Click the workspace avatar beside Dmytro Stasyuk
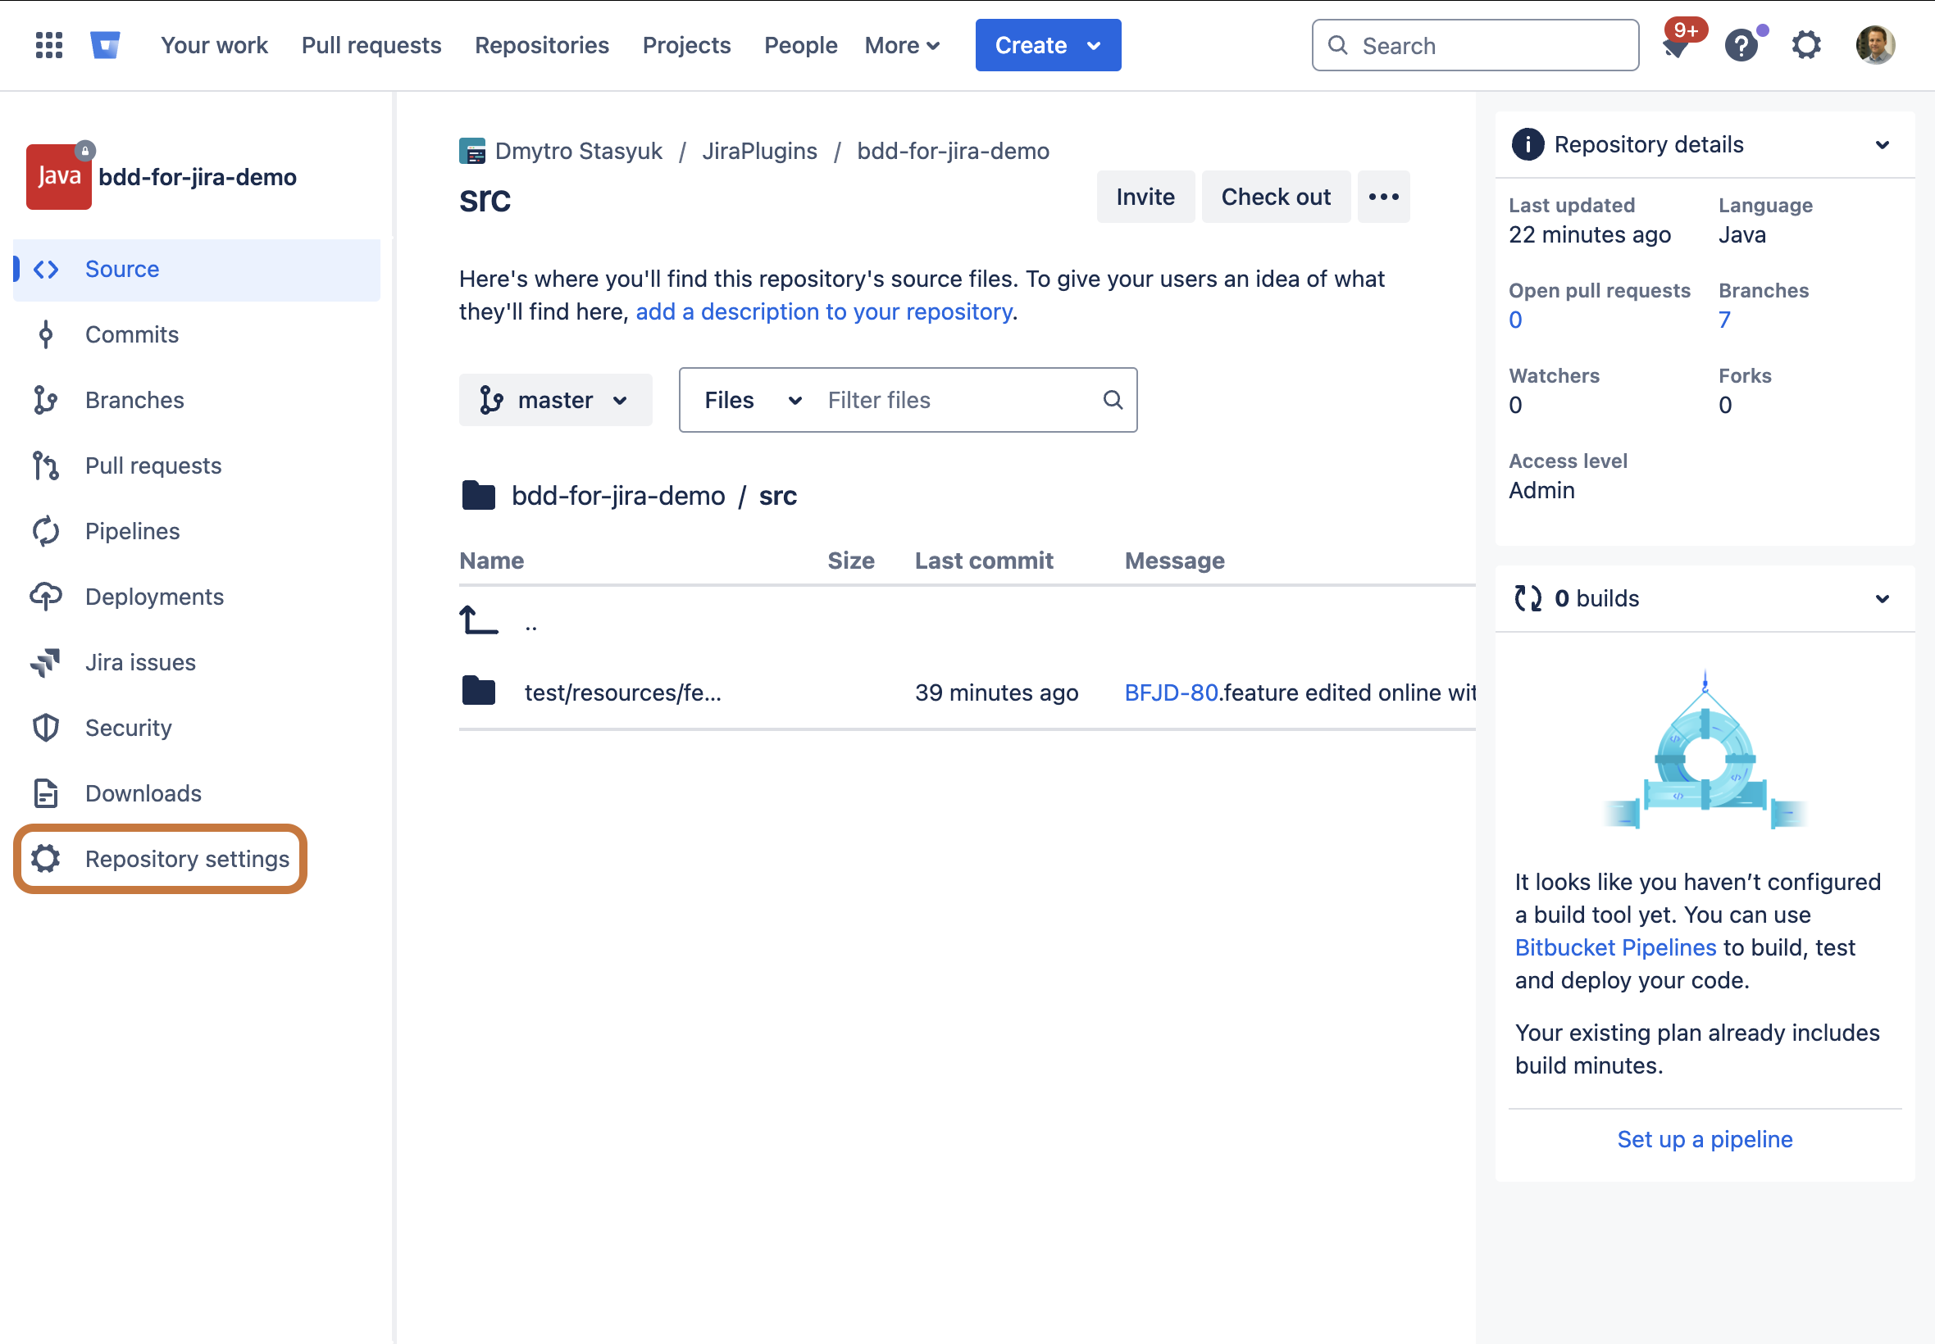The width and height of the screenshot is (1935, 1344). click(x=471, y=152)
